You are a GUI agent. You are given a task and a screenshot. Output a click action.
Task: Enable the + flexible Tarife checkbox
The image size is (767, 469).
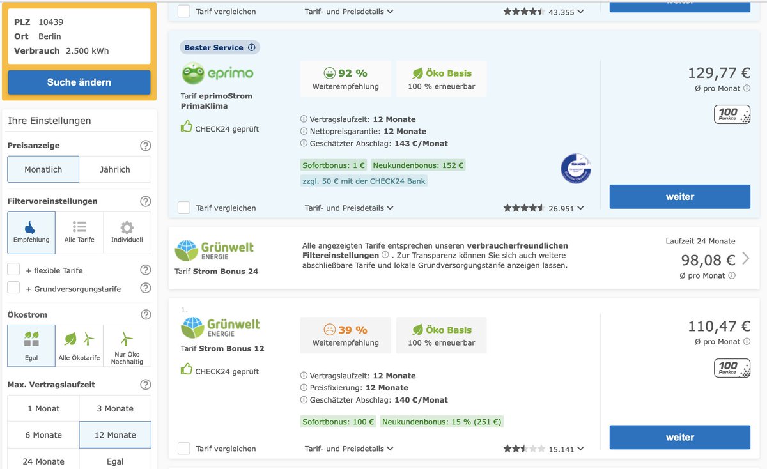[13, 270]
